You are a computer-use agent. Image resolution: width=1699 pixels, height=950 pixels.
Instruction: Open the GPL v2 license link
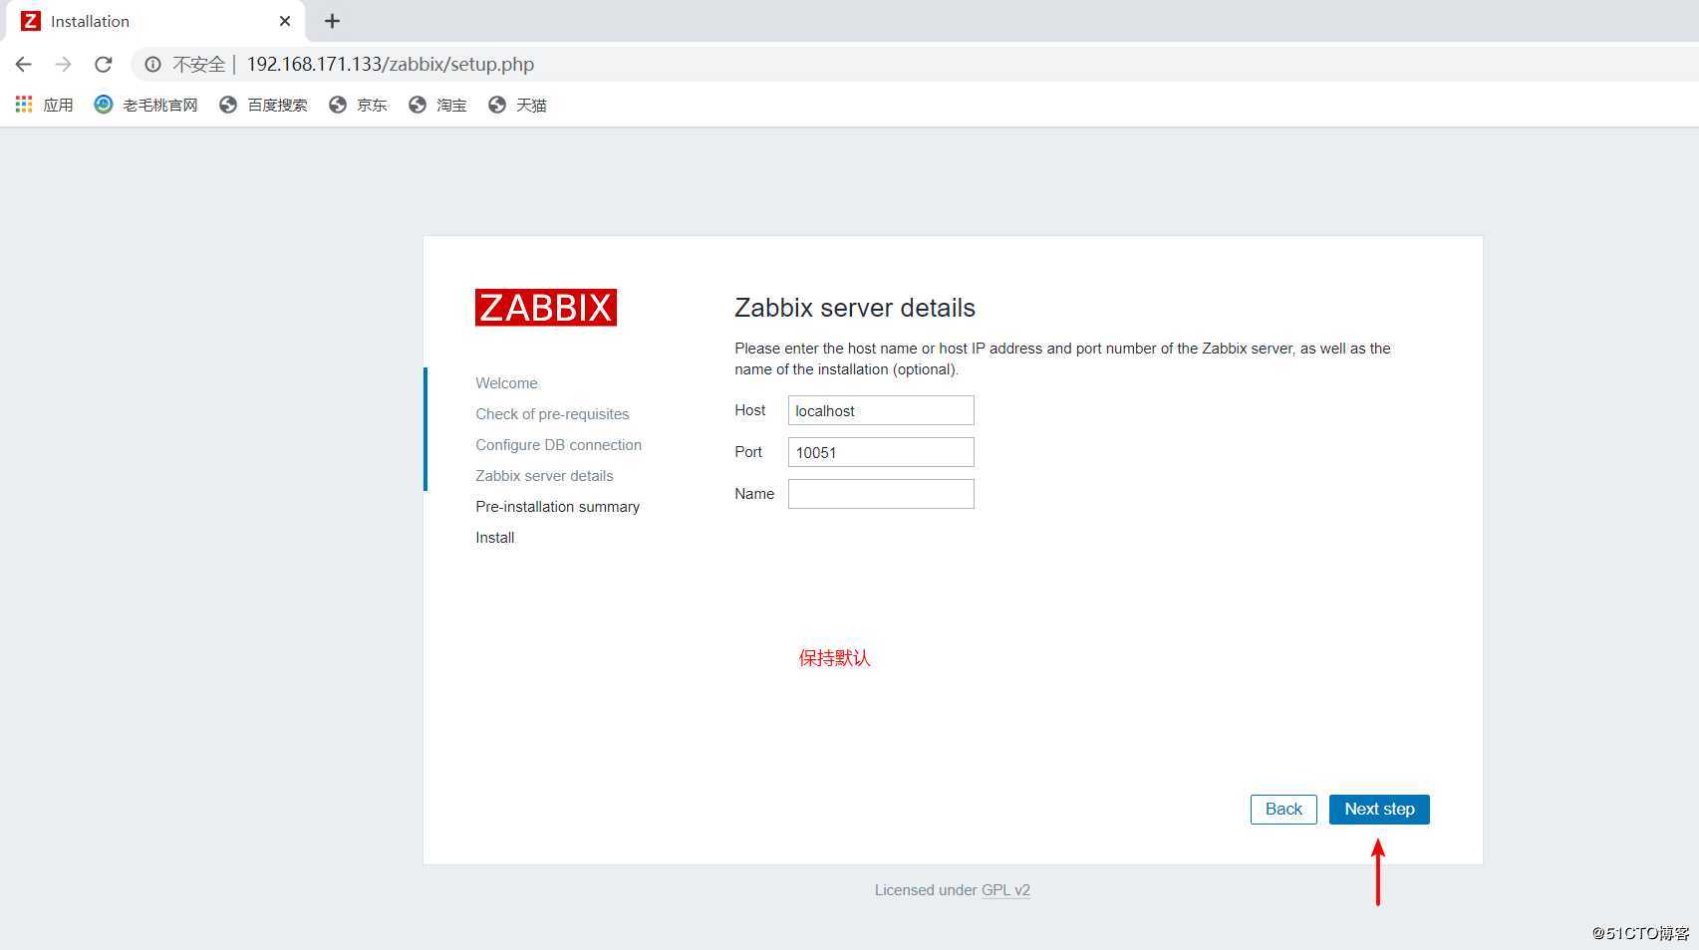[x=1005, y=890]
